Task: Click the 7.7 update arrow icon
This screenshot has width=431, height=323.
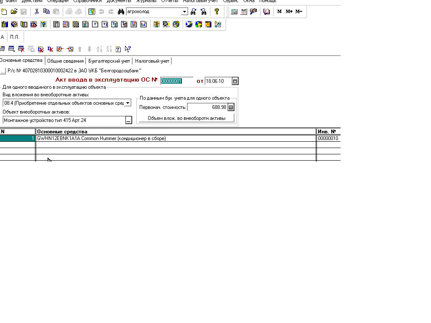Action: (218, 24)
